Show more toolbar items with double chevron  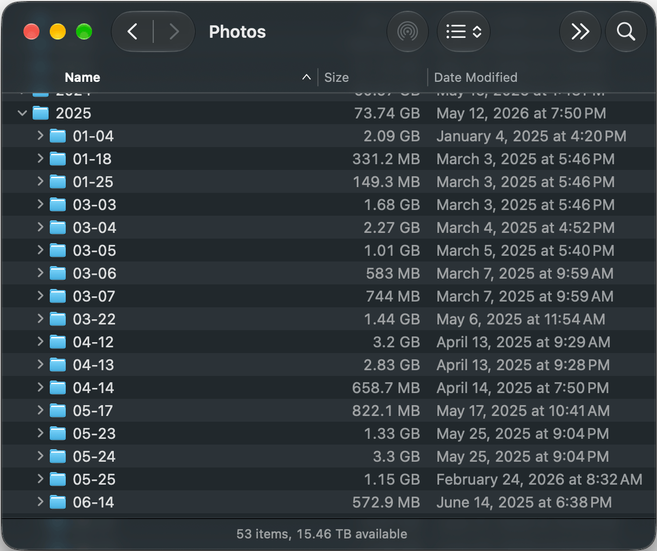tap(580, 32)
